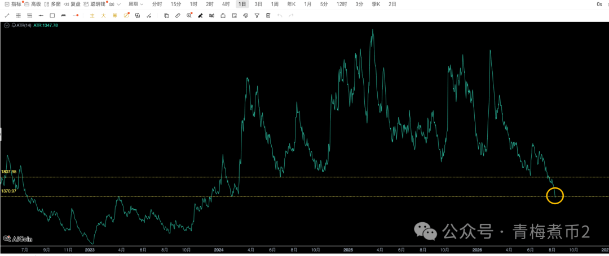The width and height of the screenshot is (609, 256).
Task: Switch to the 1周 weekly timeframe
Action: coord(275,5)
